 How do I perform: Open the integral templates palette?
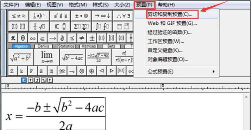click(x=102, y=26)
